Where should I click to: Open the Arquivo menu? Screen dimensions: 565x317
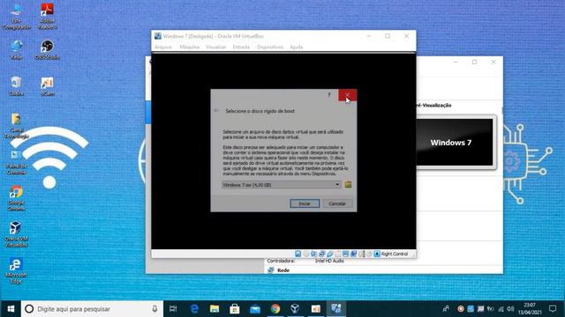[163, 47]
